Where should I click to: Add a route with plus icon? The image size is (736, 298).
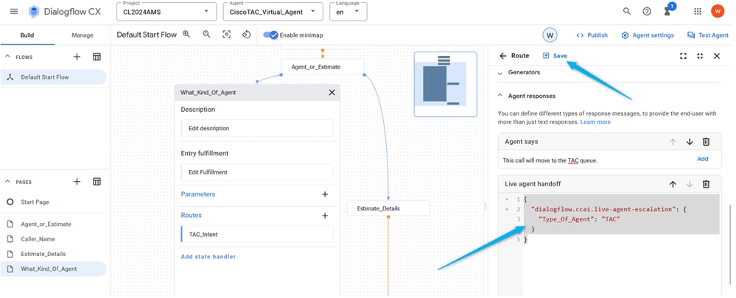coord(325,216)
